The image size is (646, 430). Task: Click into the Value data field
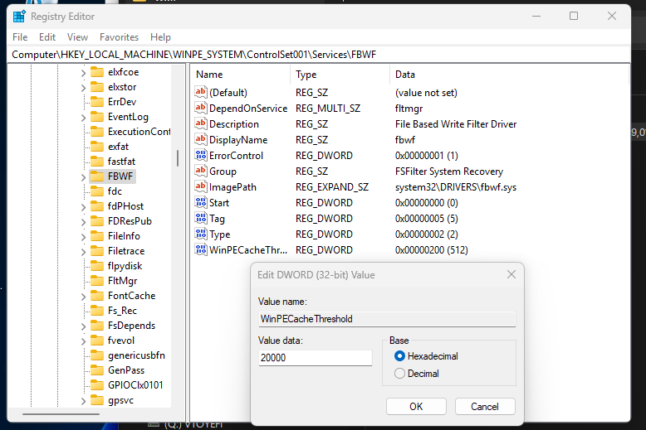316,358
